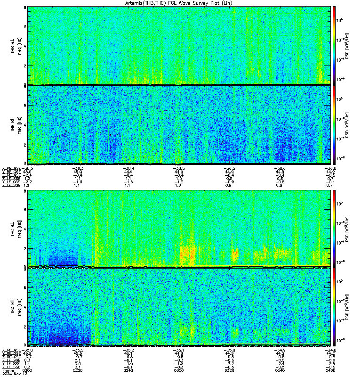Click the PSD [nT²/Hz] label of THC B⊥ color bar

(347, 229)
